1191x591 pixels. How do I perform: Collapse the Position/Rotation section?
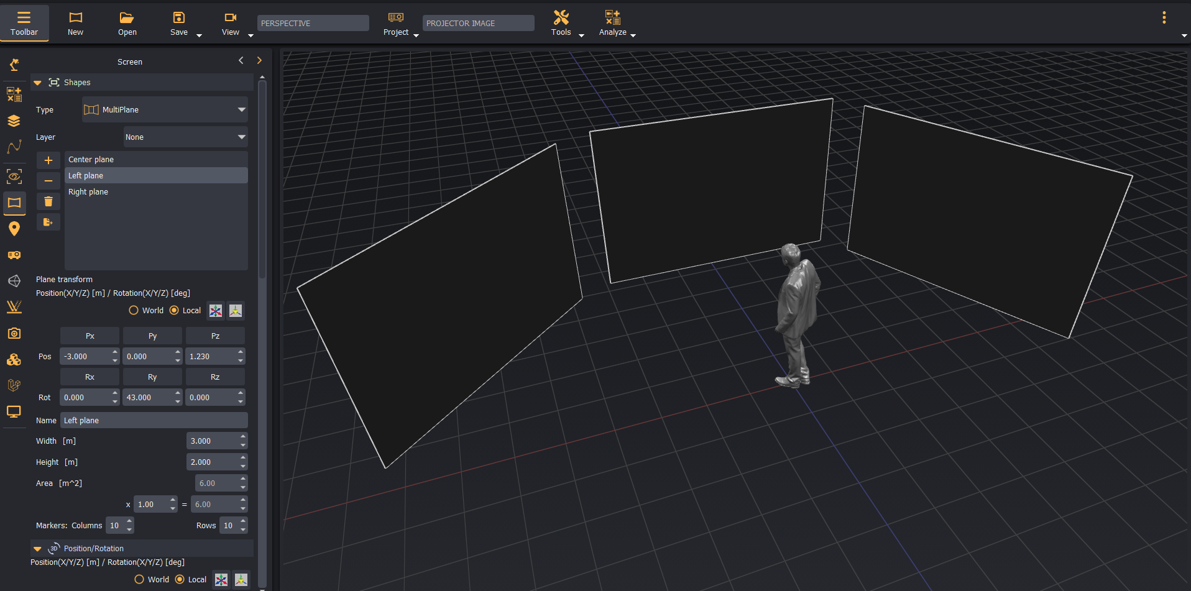pyautogui.click(x=37, y=549)
